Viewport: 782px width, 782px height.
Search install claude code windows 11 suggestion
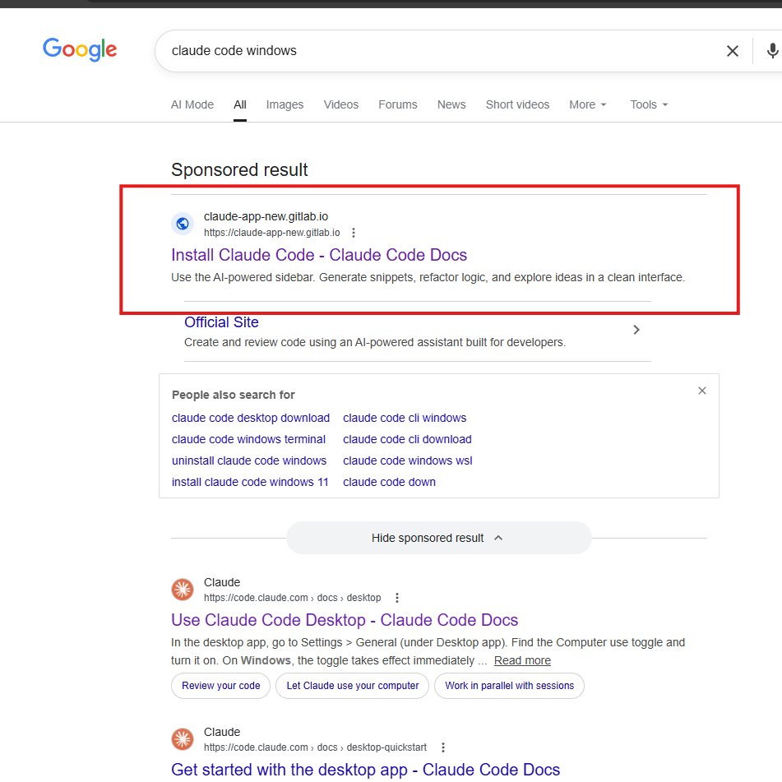(250, 482)
